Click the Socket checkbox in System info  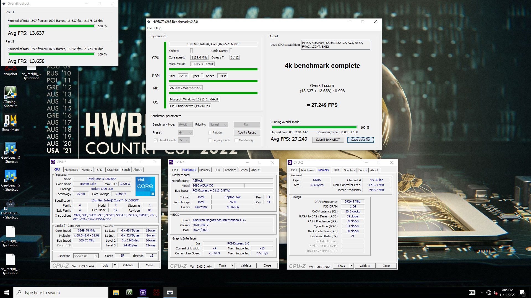[191, 51]
